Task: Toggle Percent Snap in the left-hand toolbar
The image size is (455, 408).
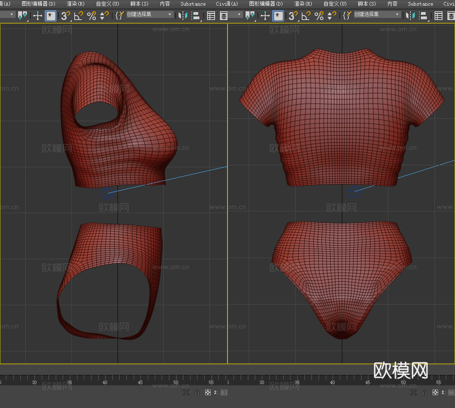Action: (x=91, y=16)
